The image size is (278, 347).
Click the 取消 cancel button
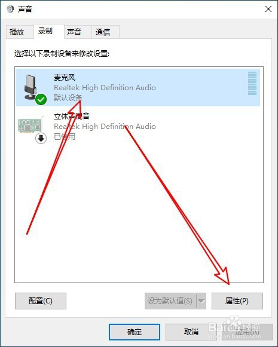(191, 332)
